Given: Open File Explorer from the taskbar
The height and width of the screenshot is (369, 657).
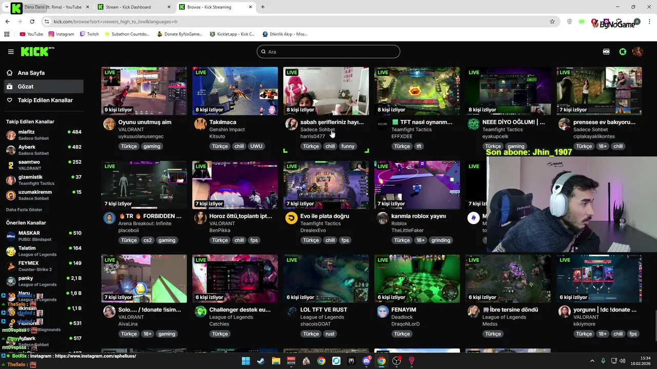Looking at the screenshot, I should pos(276,361).
